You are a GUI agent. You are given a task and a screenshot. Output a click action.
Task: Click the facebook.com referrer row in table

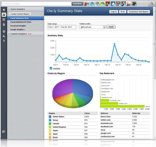tap(124, 127)
